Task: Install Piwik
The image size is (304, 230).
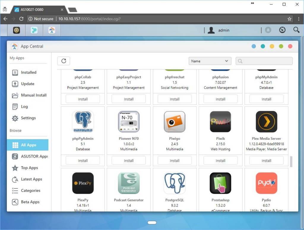Action: pos(221,161)
